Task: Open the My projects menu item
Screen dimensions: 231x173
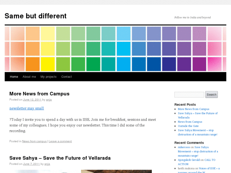Action: pyautogui.click(x=48, y=77)
